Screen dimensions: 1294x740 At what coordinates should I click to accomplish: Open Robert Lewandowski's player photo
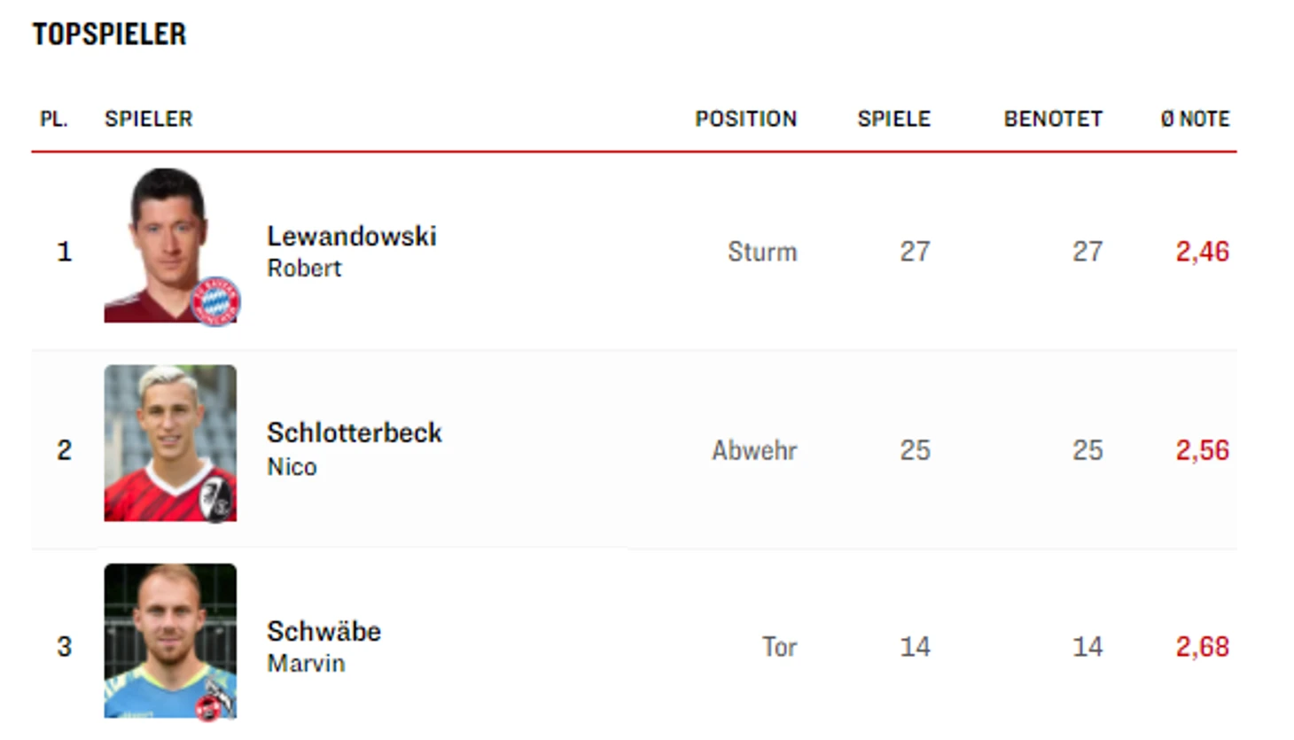click(x=170, y=245)
